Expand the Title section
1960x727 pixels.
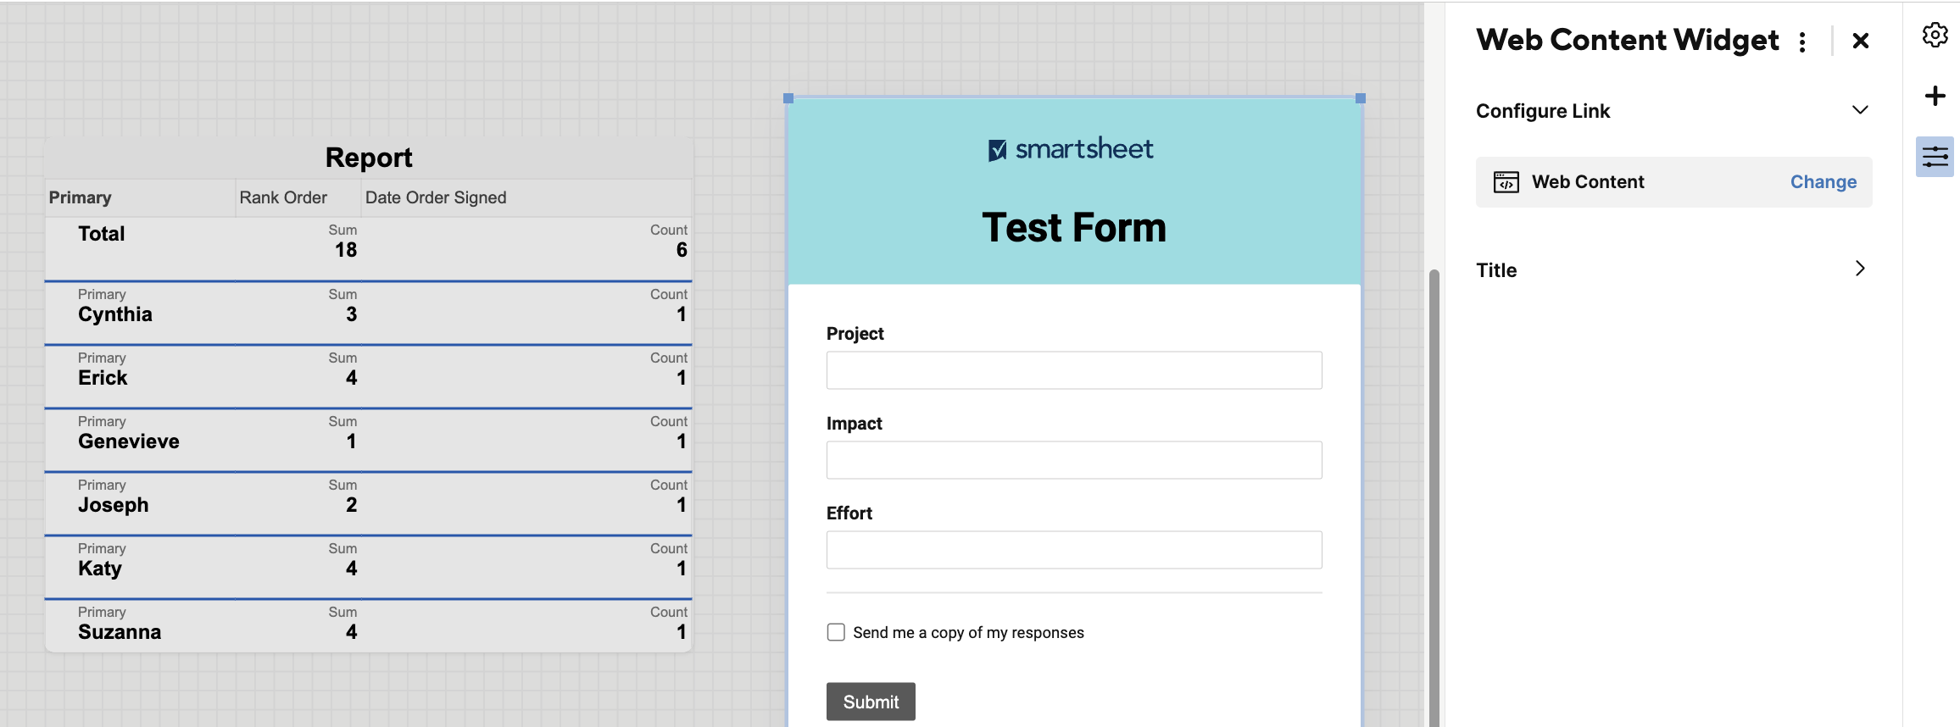point(1860,269)
